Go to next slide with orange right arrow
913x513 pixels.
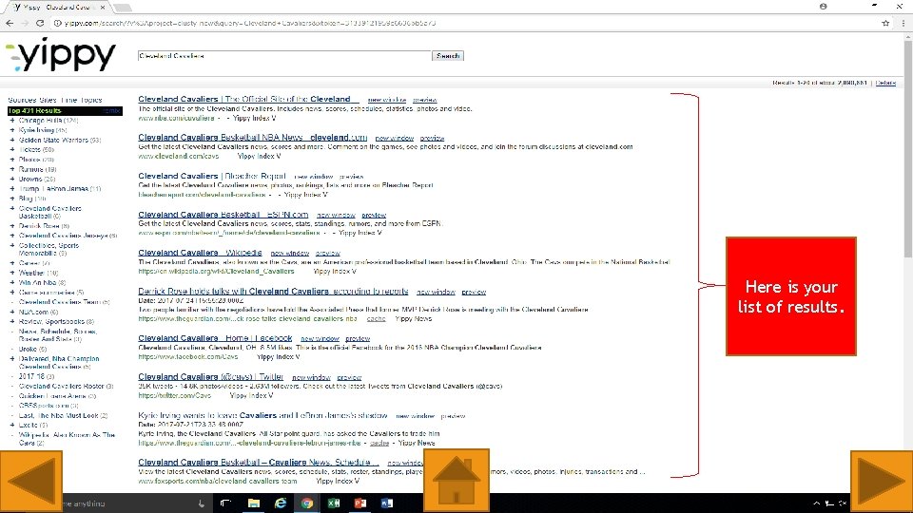click(882, 481)
